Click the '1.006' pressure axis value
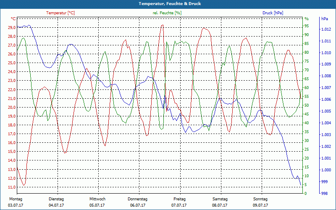Viewport: 336px width, 210px height. point(326,100)
